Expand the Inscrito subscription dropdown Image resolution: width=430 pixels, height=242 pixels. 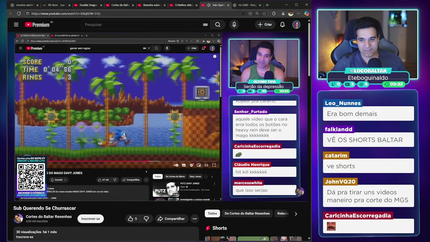pos(59,180)
